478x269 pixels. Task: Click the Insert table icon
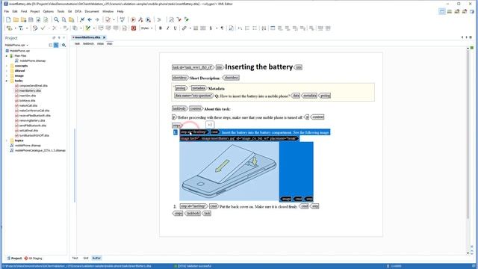click(273, 28)
